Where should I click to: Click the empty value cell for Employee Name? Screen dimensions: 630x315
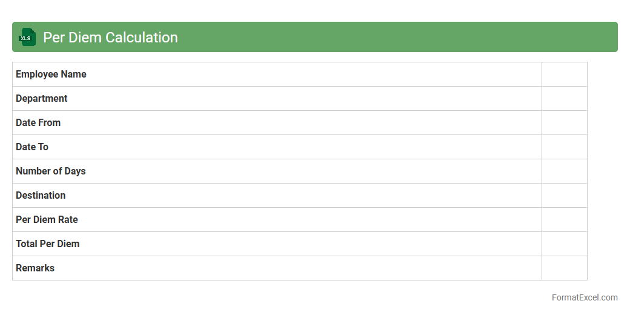(x=564, y=75)
